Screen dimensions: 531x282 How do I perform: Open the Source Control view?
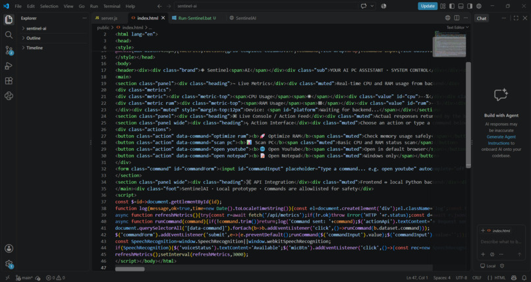coord(9,51)
